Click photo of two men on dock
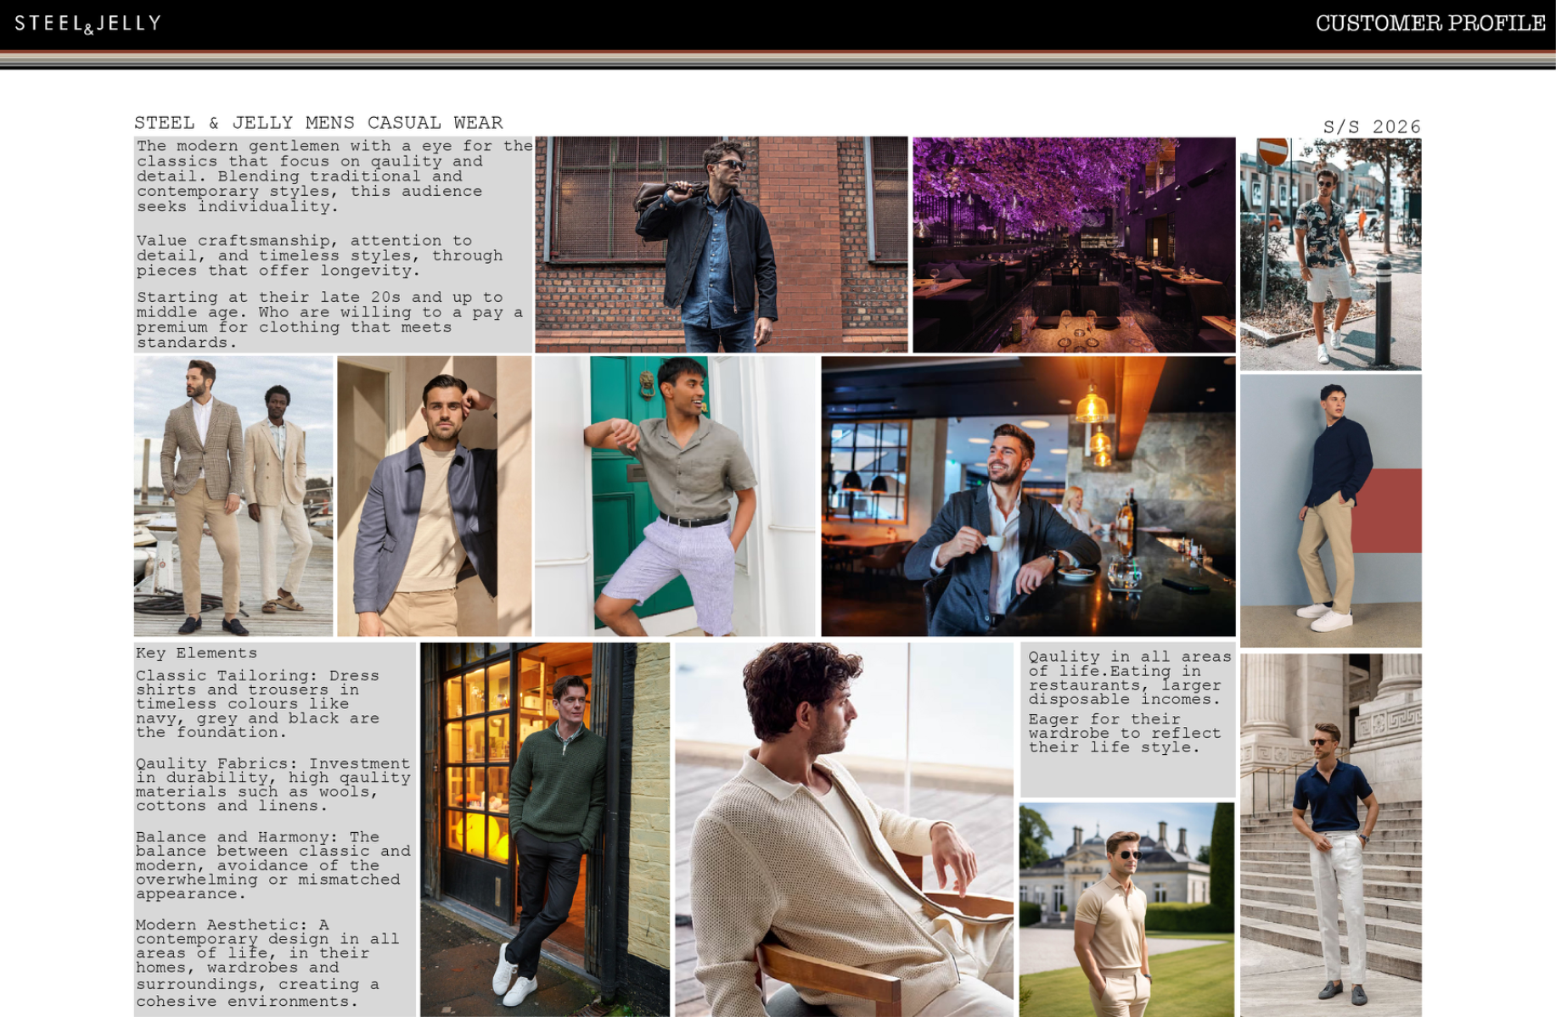The height and width of the screenshot is (1017, 1556). [x=233, y=496]
